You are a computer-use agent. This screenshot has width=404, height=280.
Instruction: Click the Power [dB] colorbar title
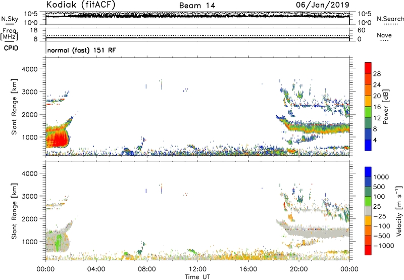[385, 107]
